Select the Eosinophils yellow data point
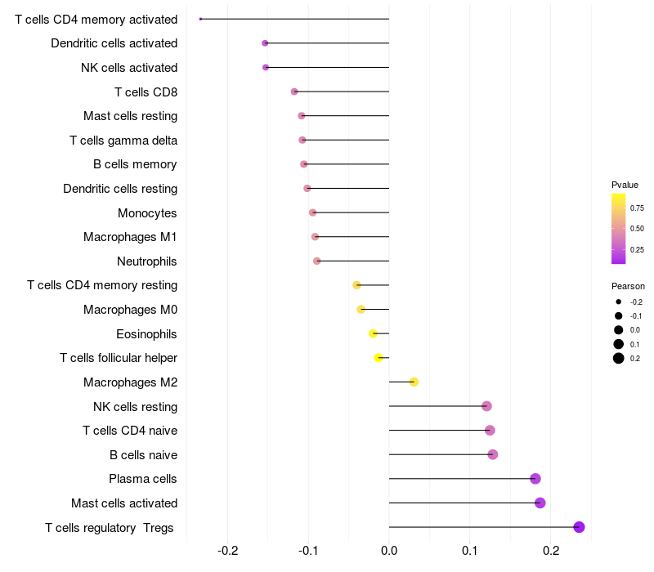This screenshot has width=654, height=572. 374,333
